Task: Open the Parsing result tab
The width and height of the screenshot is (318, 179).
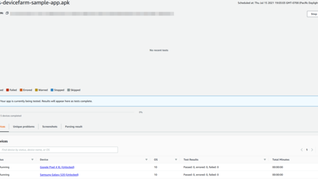Action: tap(74, 127)
